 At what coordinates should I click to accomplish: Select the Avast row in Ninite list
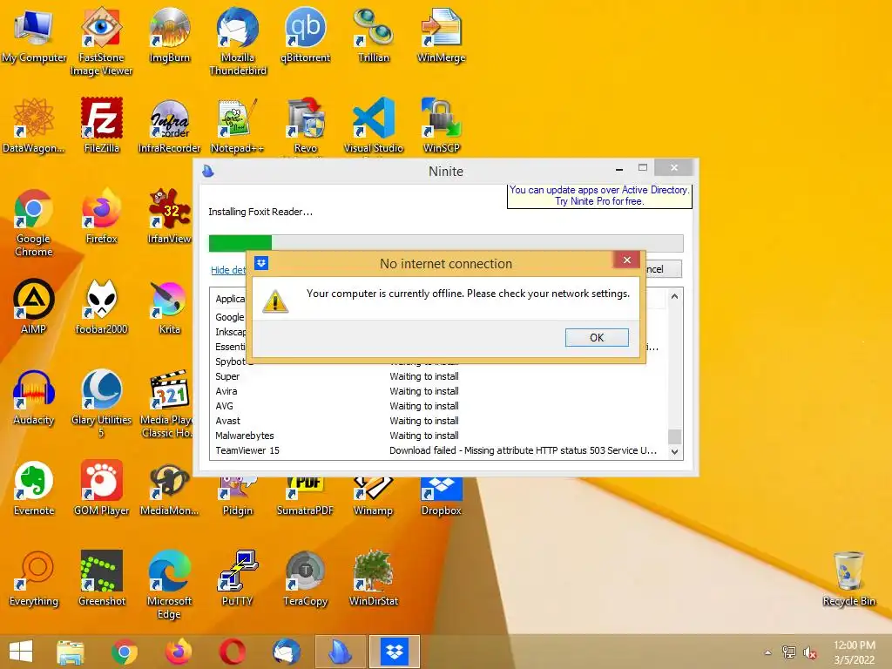click(x=438, y=421)
